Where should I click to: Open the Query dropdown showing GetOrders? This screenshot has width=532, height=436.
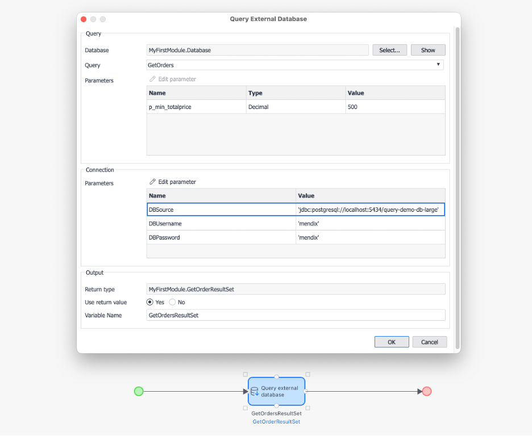coord(295,65)
